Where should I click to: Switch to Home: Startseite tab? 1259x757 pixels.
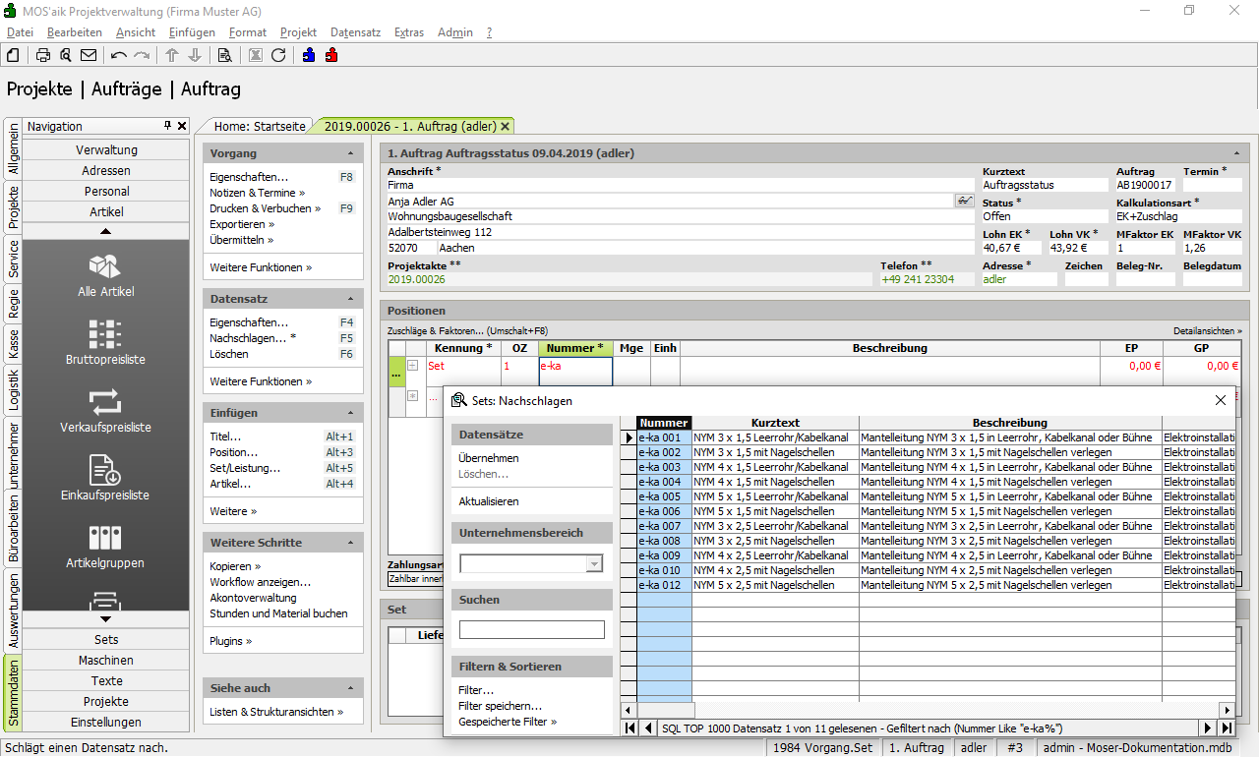[259, 126]
